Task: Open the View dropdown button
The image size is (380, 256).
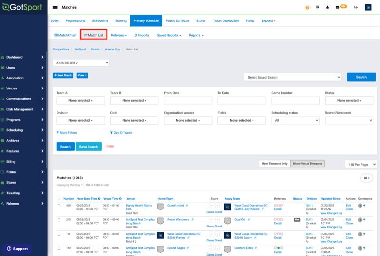Action: pyautogui.click(x=82, y=75)
